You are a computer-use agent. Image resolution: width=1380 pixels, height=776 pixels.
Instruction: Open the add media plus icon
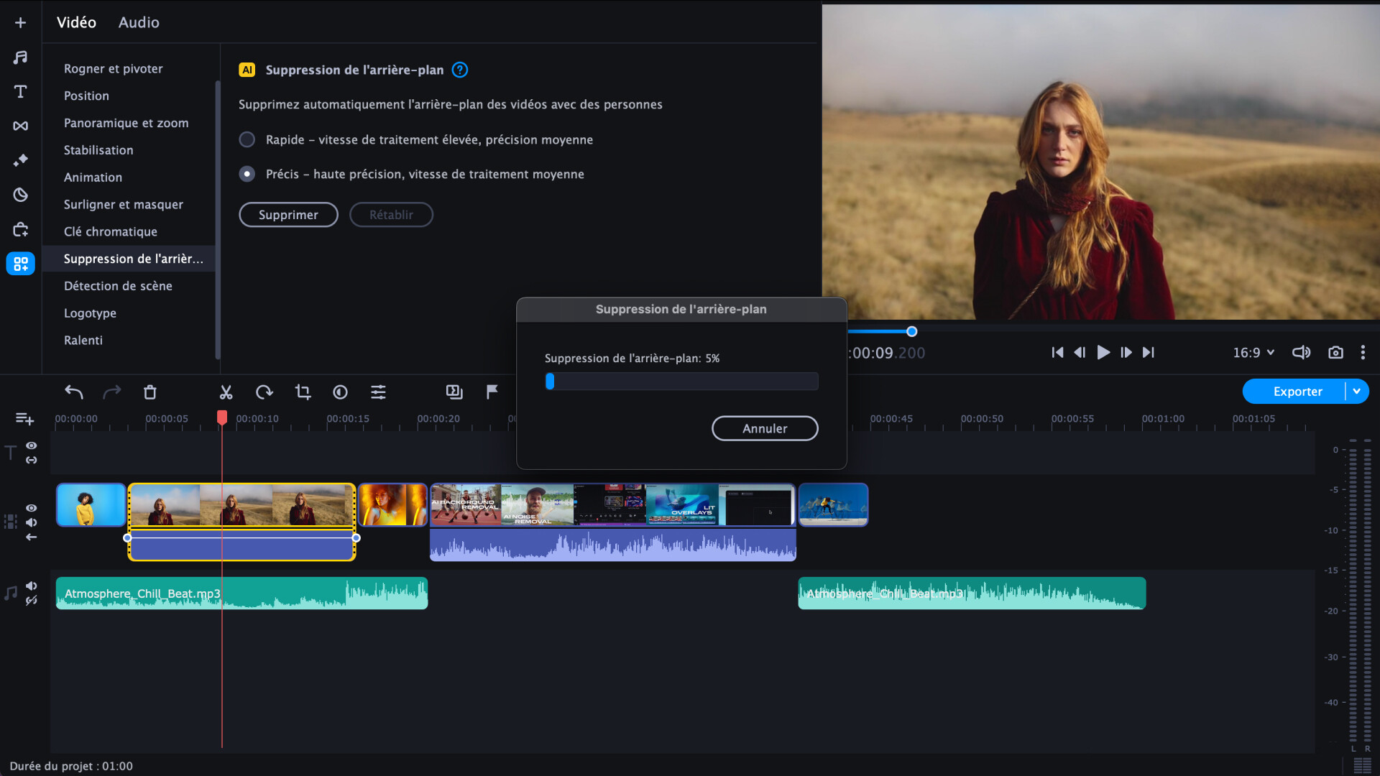(20, 22)
